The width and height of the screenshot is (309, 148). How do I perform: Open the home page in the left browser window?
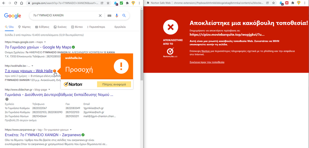(x=22, y=3)
